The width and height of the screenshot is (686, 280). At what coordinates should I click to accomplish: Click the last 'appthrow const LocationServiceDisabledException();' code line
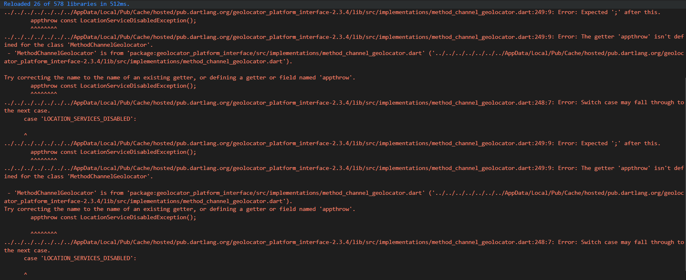(113, 218)
